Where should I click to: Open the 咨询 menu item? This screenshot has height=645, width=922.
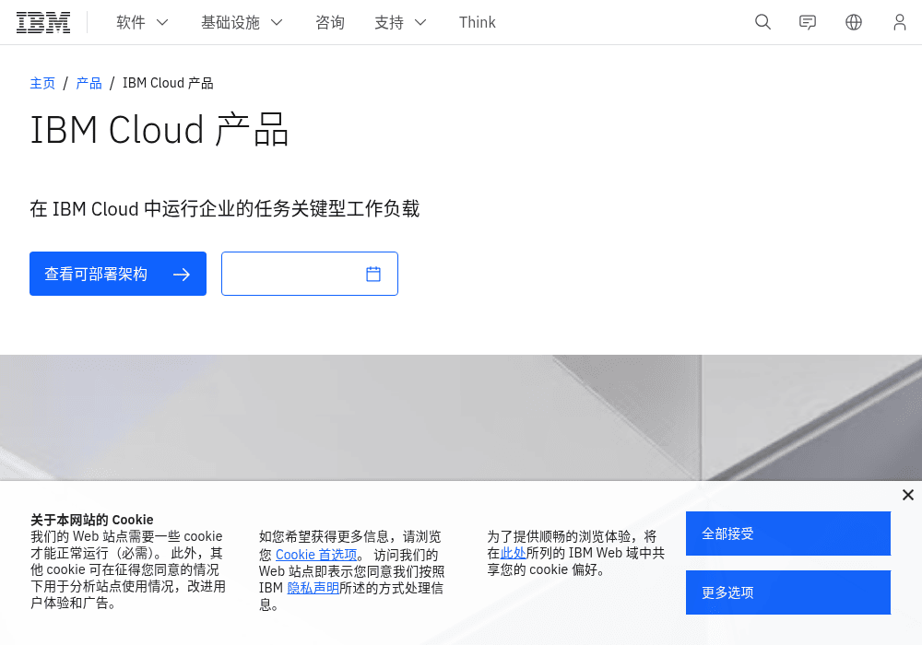click(x=330, y=22)
